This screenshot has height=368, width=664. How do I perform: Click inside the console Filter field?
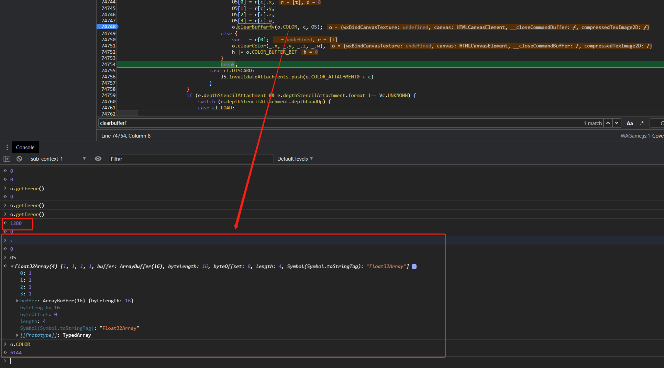click(191, 159)
